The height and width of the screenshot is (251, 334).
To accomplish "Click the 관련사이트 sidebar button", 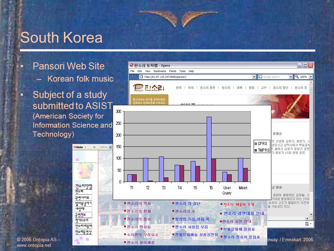I will pyautogui.click(x=83, y=198).
